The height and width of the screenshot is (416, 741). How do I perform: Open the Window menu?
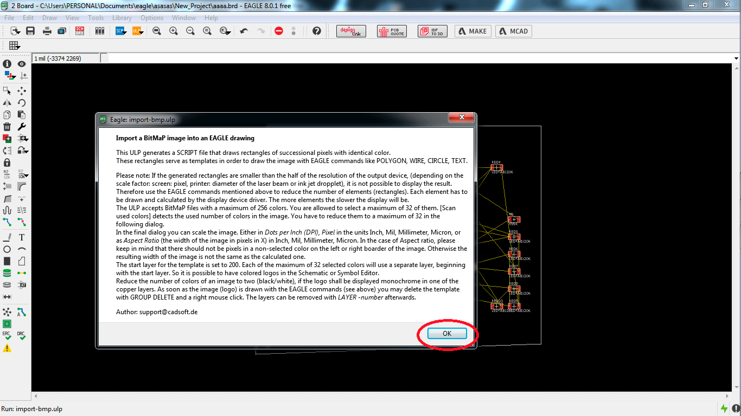click(x=184, y=18)
